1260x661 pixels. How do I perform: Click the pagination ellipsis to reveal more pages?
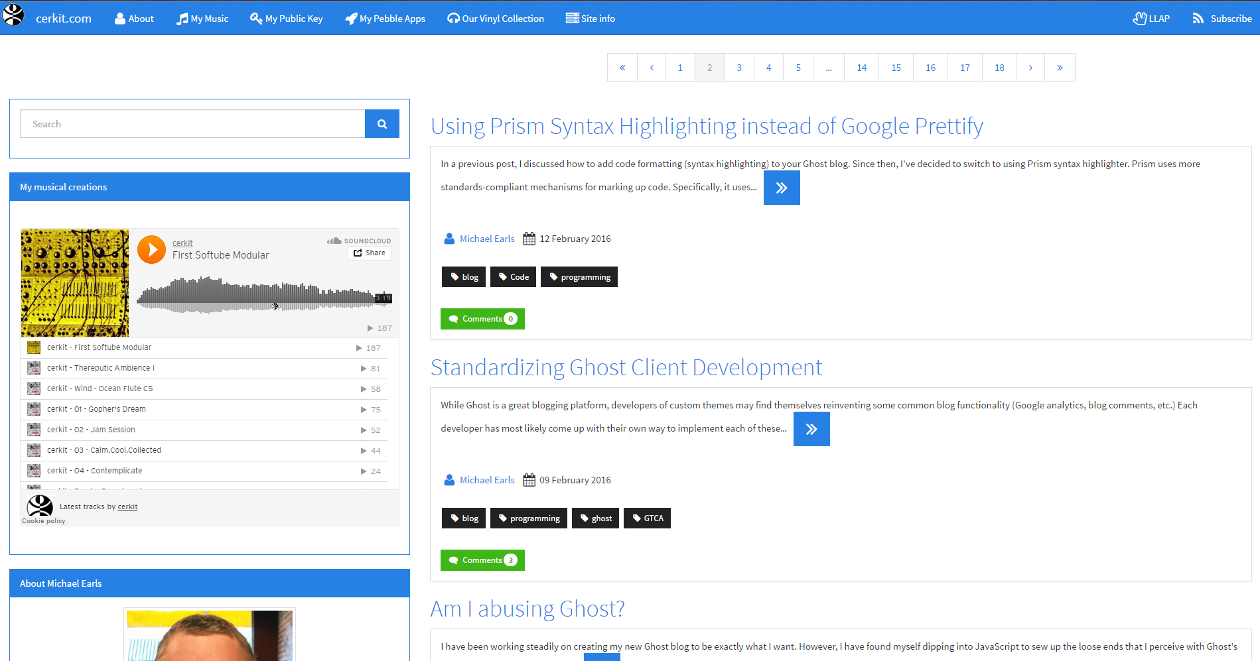[828, 67]
